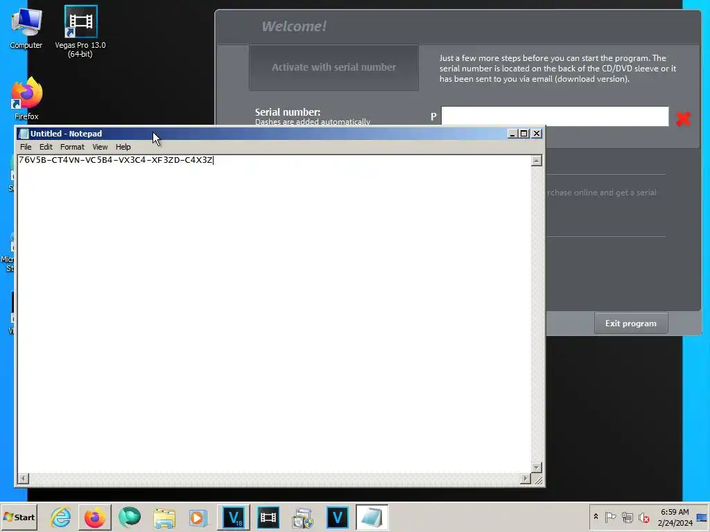The width and height of the screenshot is (710, 532).
Task: Open the Action Center flag icon
Action: [x=610, y=517]
